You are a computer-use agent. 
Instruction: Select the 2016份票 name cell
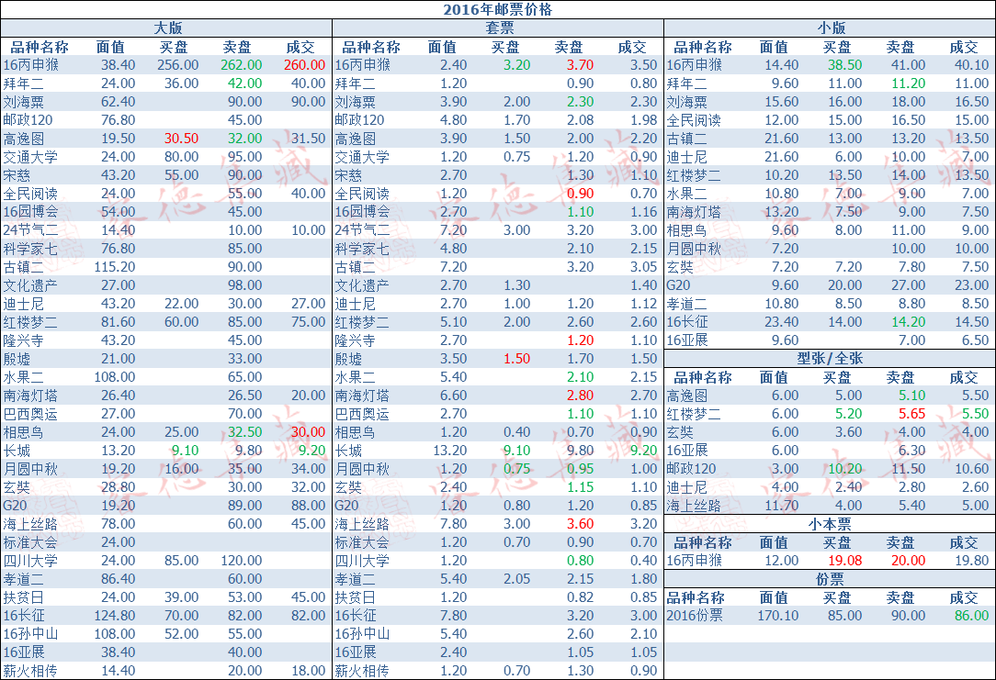pos(695,615)
